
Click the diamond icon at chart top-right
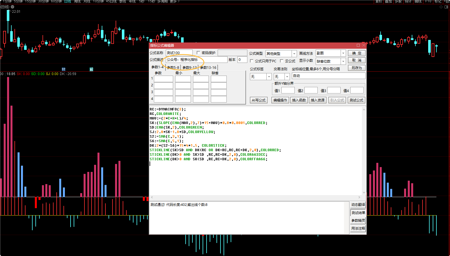point(441,7)
